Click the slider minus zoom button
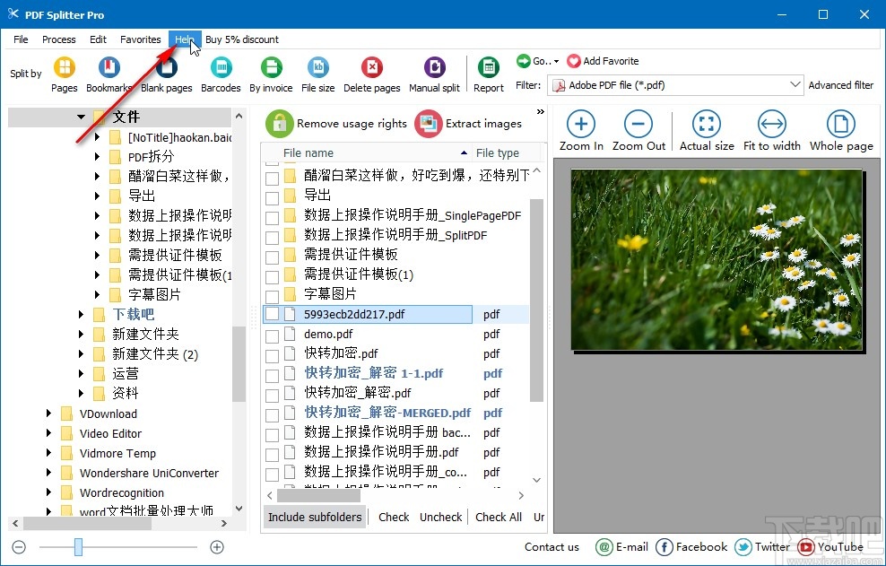 click(x=19, y=547)
